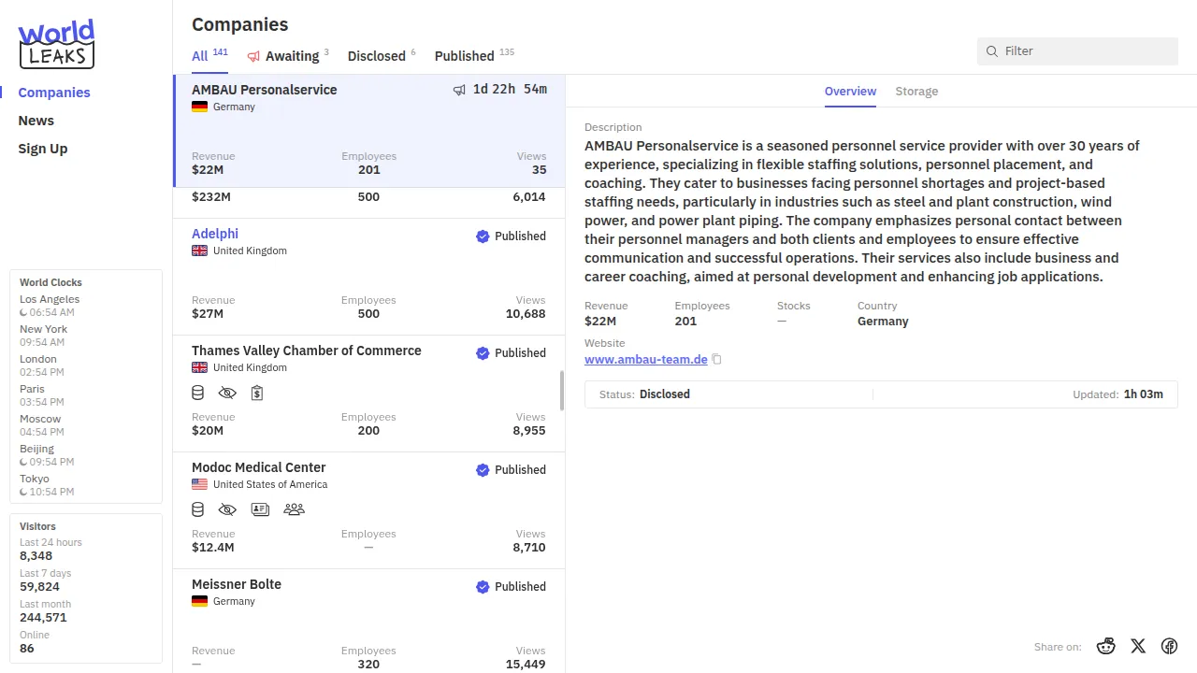This screenshot has height=673, width=1197.
Task: Click the ID card icon under Modoc Medical Center
Action: coord(260,509)
